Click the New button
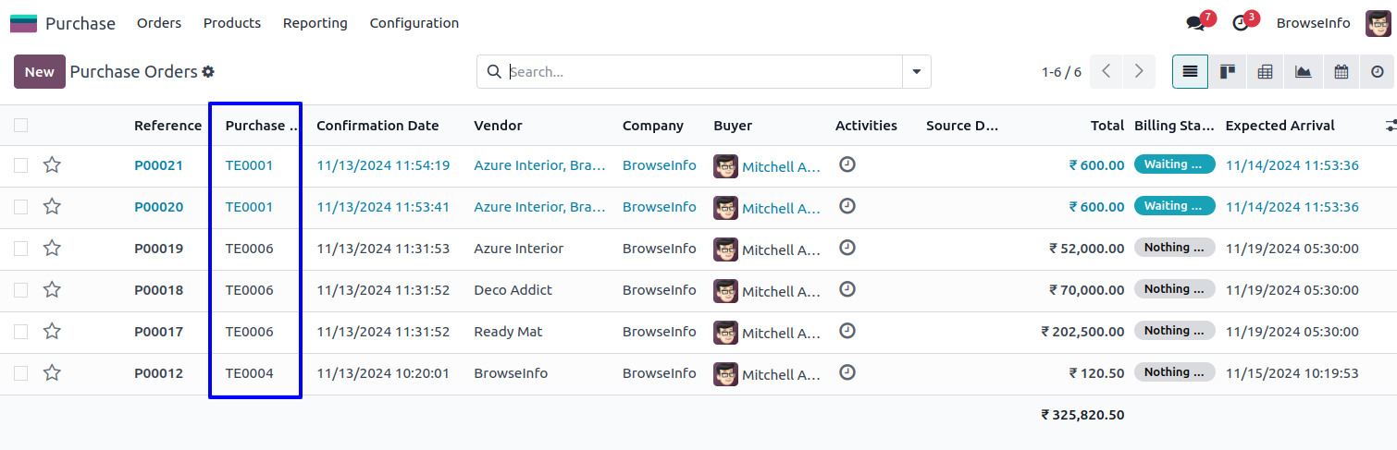Screen dimensions: 1397x450 pyautogui.click(x=40, y=72)
